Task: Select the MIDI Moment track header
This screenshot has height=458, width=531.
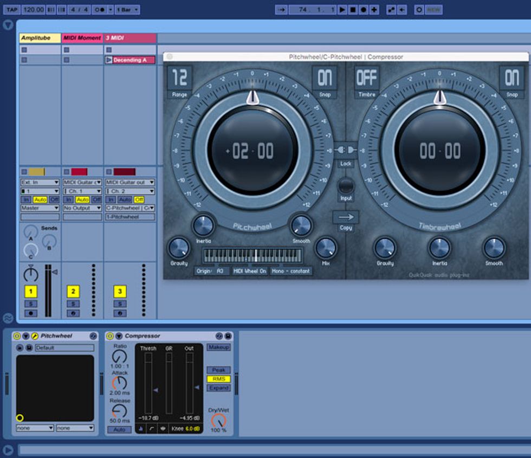Action: [x=82, y=38]
